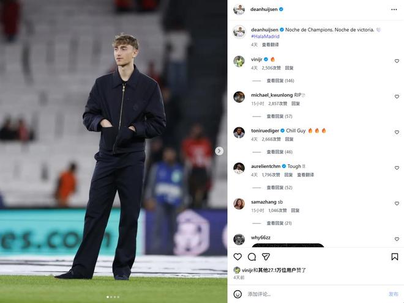The image size is (404, 303).
Task: Open samazhang's profile picture
Action: 239,204
